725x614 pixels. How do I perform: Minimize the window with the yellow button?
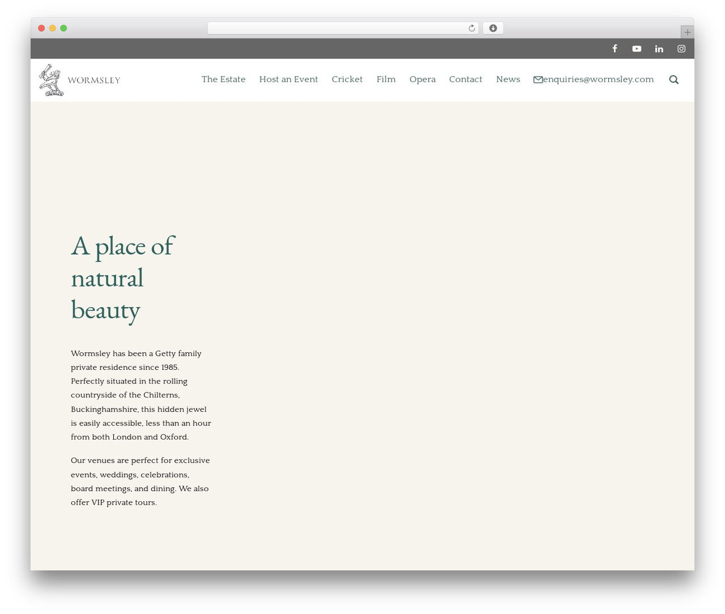click(x=53, y=28)
